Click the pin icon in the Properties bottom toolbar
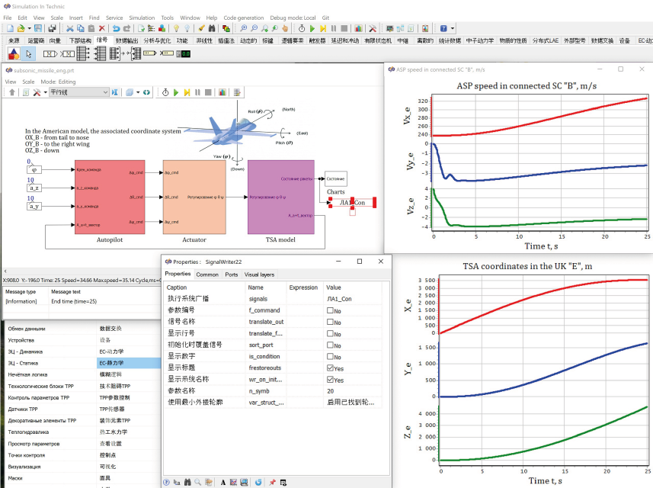Screen dimensions: 653x488 click(271, 482)
